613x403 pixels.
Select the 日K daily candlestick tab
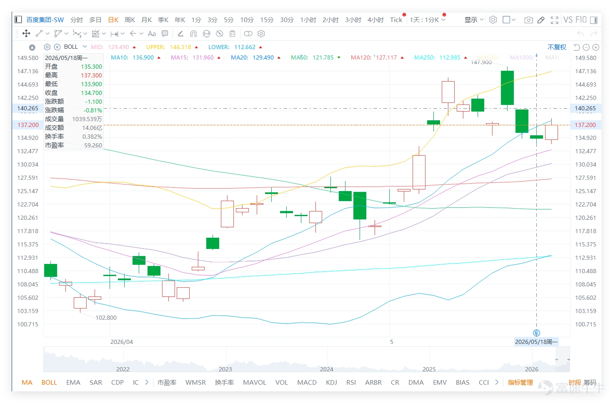[113, 20]
